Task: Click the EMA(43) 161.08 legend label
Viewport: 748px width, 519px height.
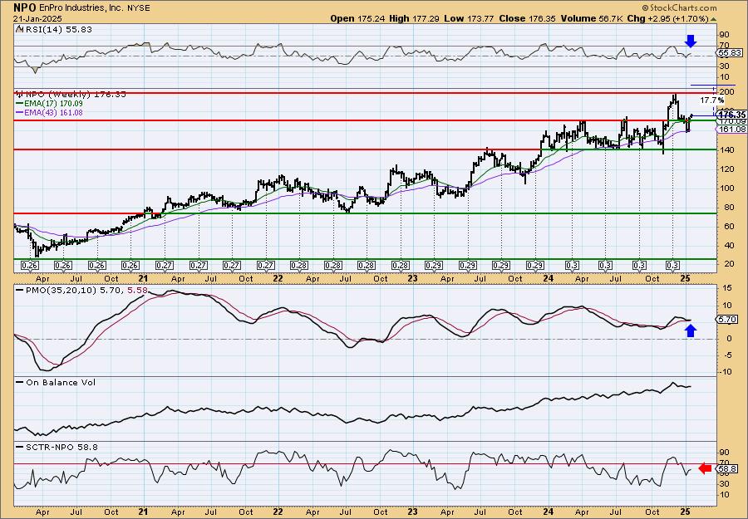Action: [54, 113]
